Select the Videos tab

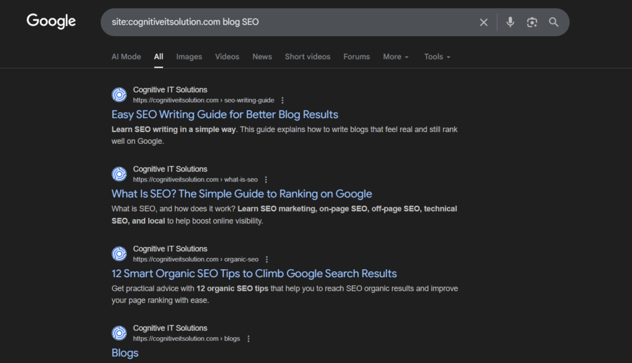[227, 57]
